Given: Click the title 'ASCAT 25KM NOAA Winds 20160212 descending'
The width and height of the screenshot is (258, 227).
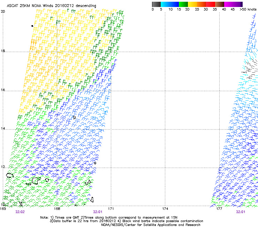Looking at the screenshot, I should point(51,6).
